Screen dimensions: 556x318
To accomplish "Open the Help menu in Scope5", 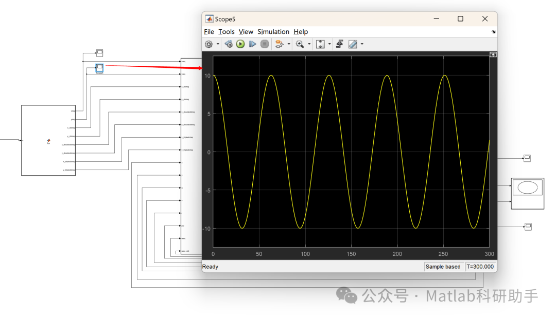I will (301, 32).
